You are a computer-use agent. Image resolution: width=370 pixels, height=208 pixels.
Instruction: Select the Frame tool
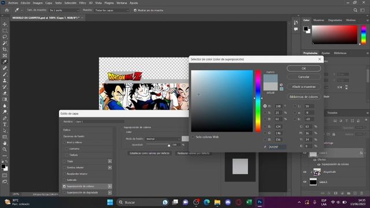5,55
